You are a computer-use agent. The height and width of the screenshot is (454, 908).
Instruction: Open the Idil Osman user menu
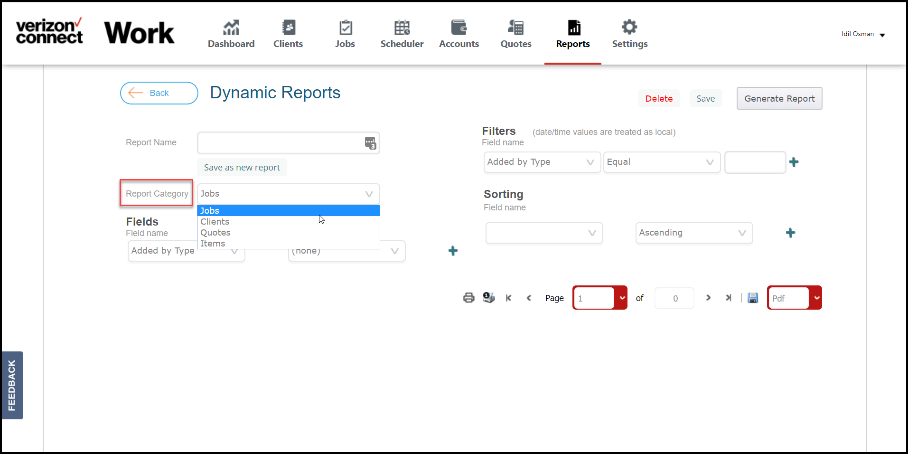pyautogui.click(x=863, y=34)
